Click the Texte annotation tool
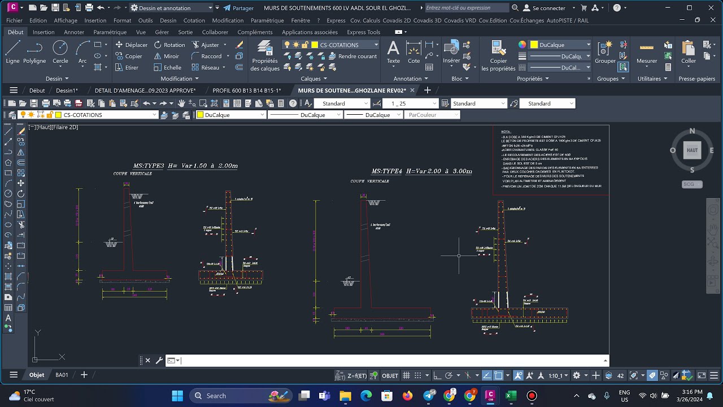723x407 pixels. pyautogui.click(x=393, y=53)
